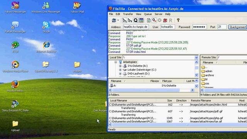The width and height of the screenshot is (247, 139).
Task: Click the Address input field
Action: click(x=136, y=27)
